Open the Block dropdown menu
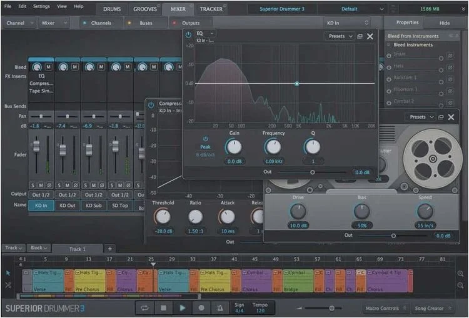Screen dimensions: 469x318 (39, 248)
